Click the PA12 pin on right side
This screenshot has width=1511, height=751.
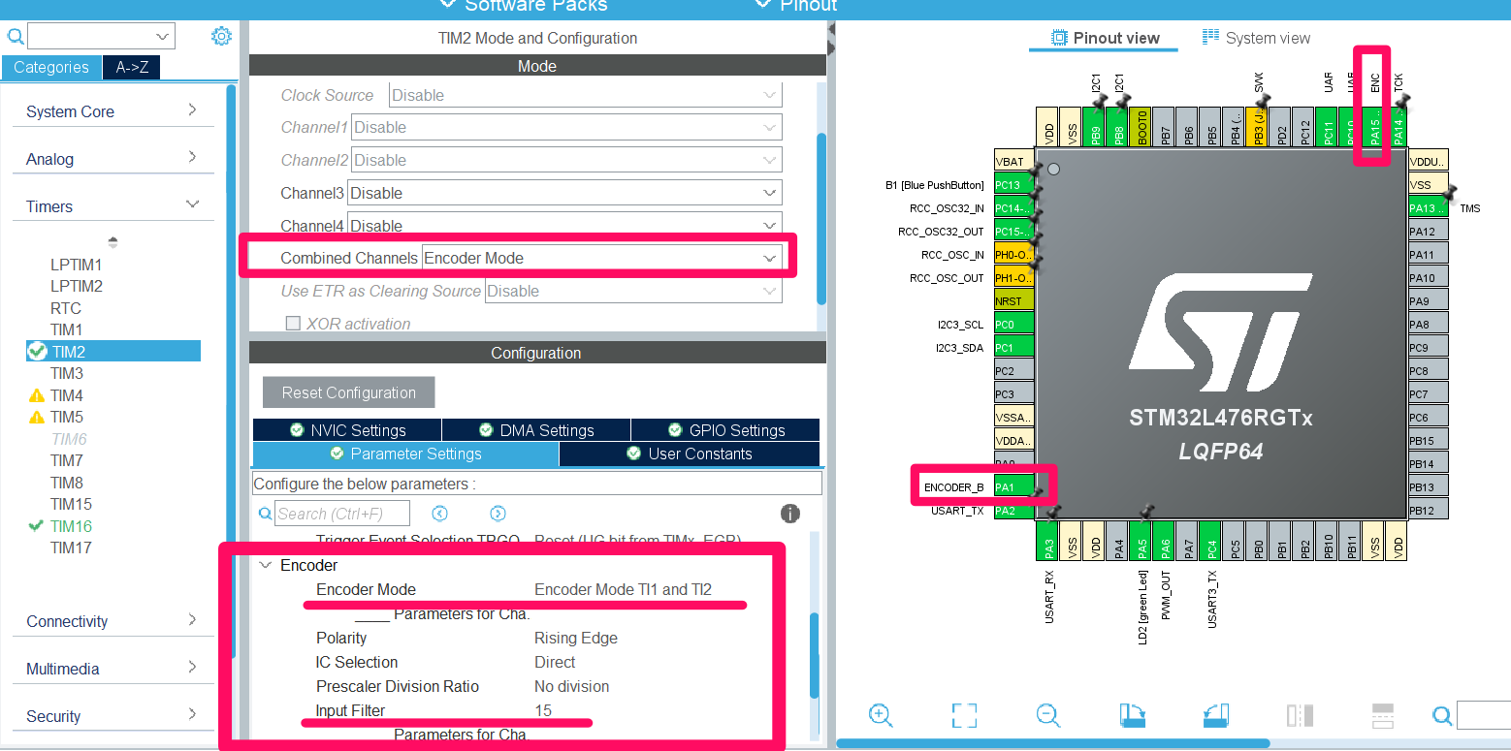[x=1428, y=231]
